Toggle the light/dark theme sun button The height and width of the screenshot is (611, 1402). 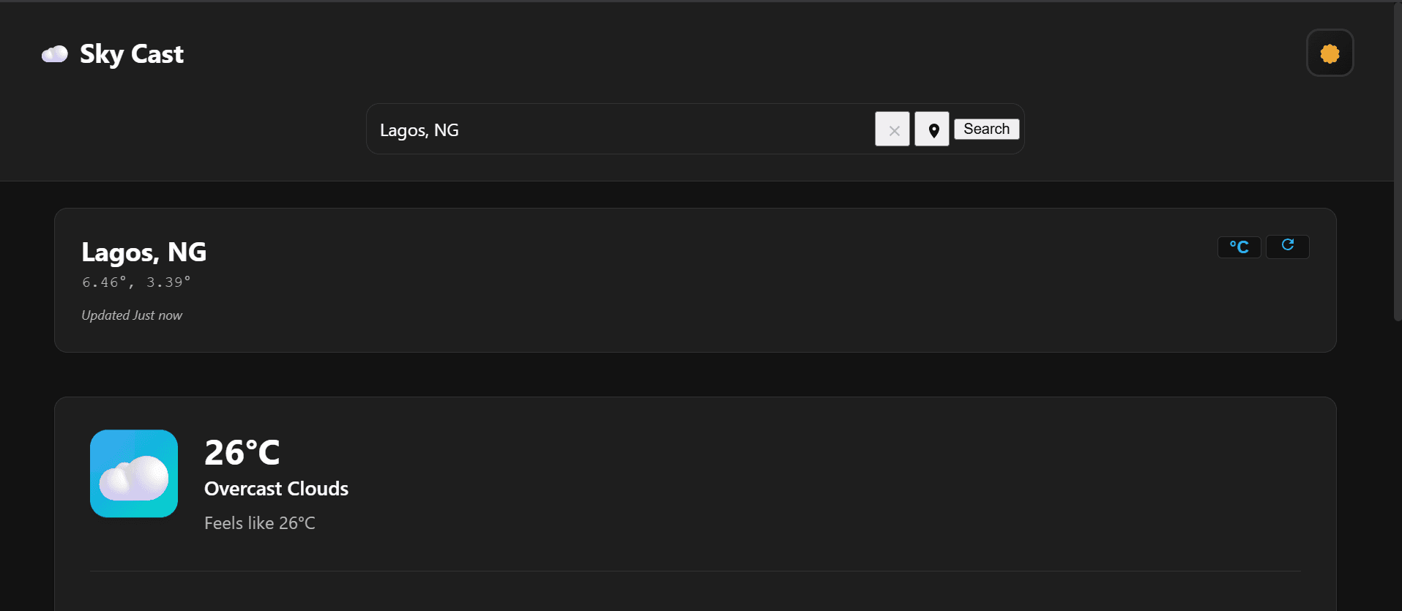[1330, 53]
